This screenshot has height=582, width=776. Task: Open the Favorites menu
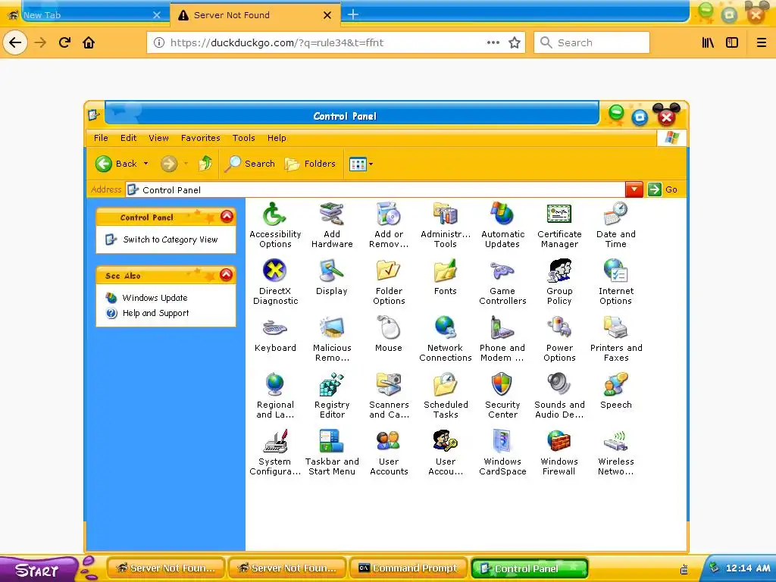tap(200, 138)
